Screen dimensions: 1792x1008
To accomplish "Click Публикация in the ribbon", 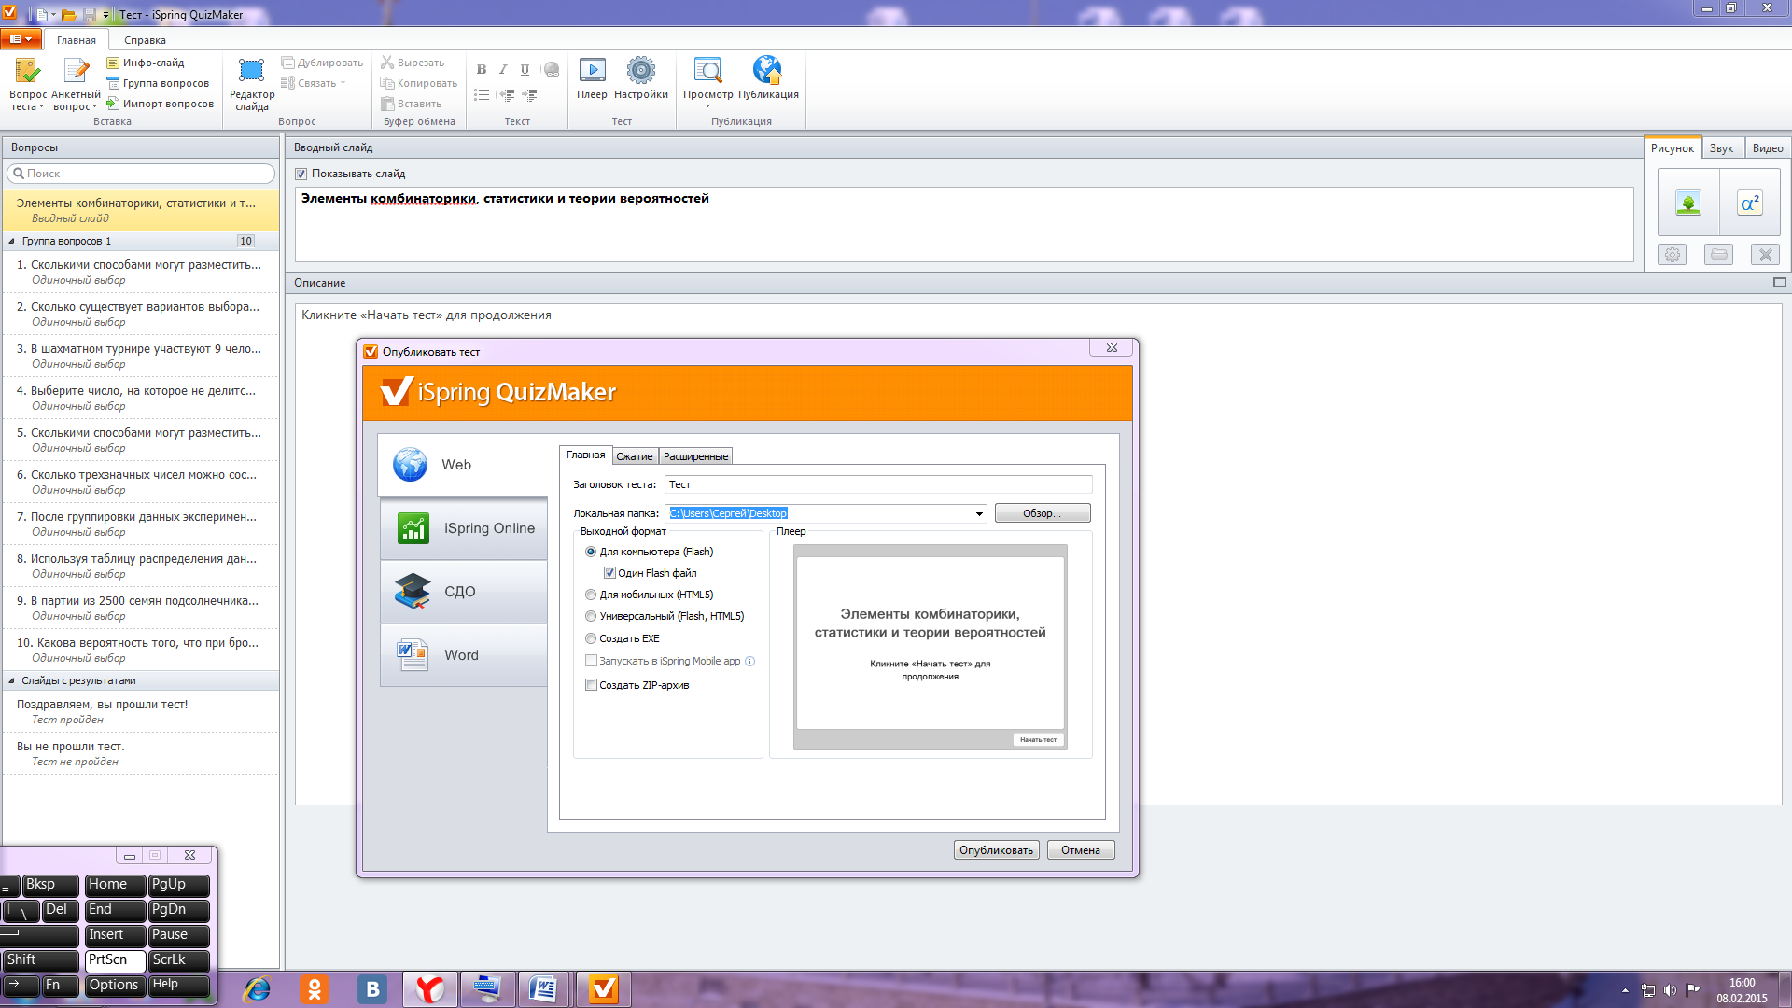I will click(768, 78).
